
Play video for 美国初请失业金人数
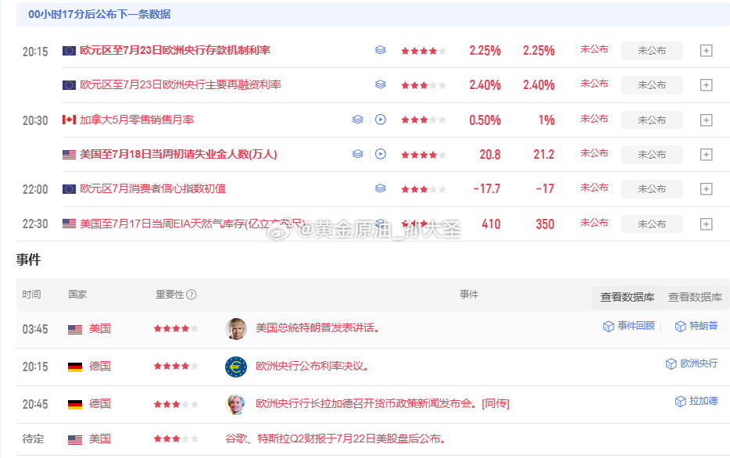(381, 154)
